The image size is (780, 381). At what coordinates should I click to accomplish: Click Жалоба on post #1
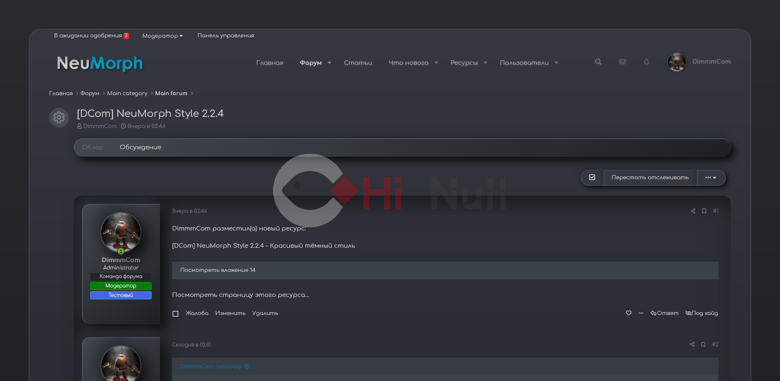coord(197,313)
